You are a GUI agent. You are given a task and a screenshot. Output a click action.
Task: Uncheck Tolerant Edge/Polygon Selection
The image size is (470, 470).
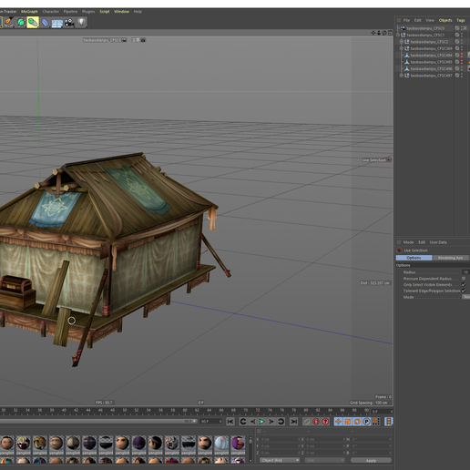coord(464,291)
